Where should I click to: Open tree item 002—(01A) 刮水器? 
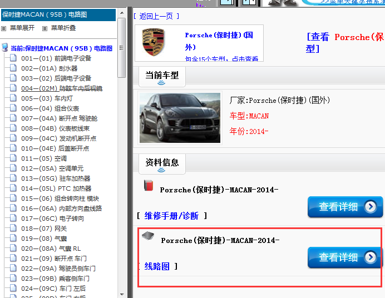[x=50, y=68]
